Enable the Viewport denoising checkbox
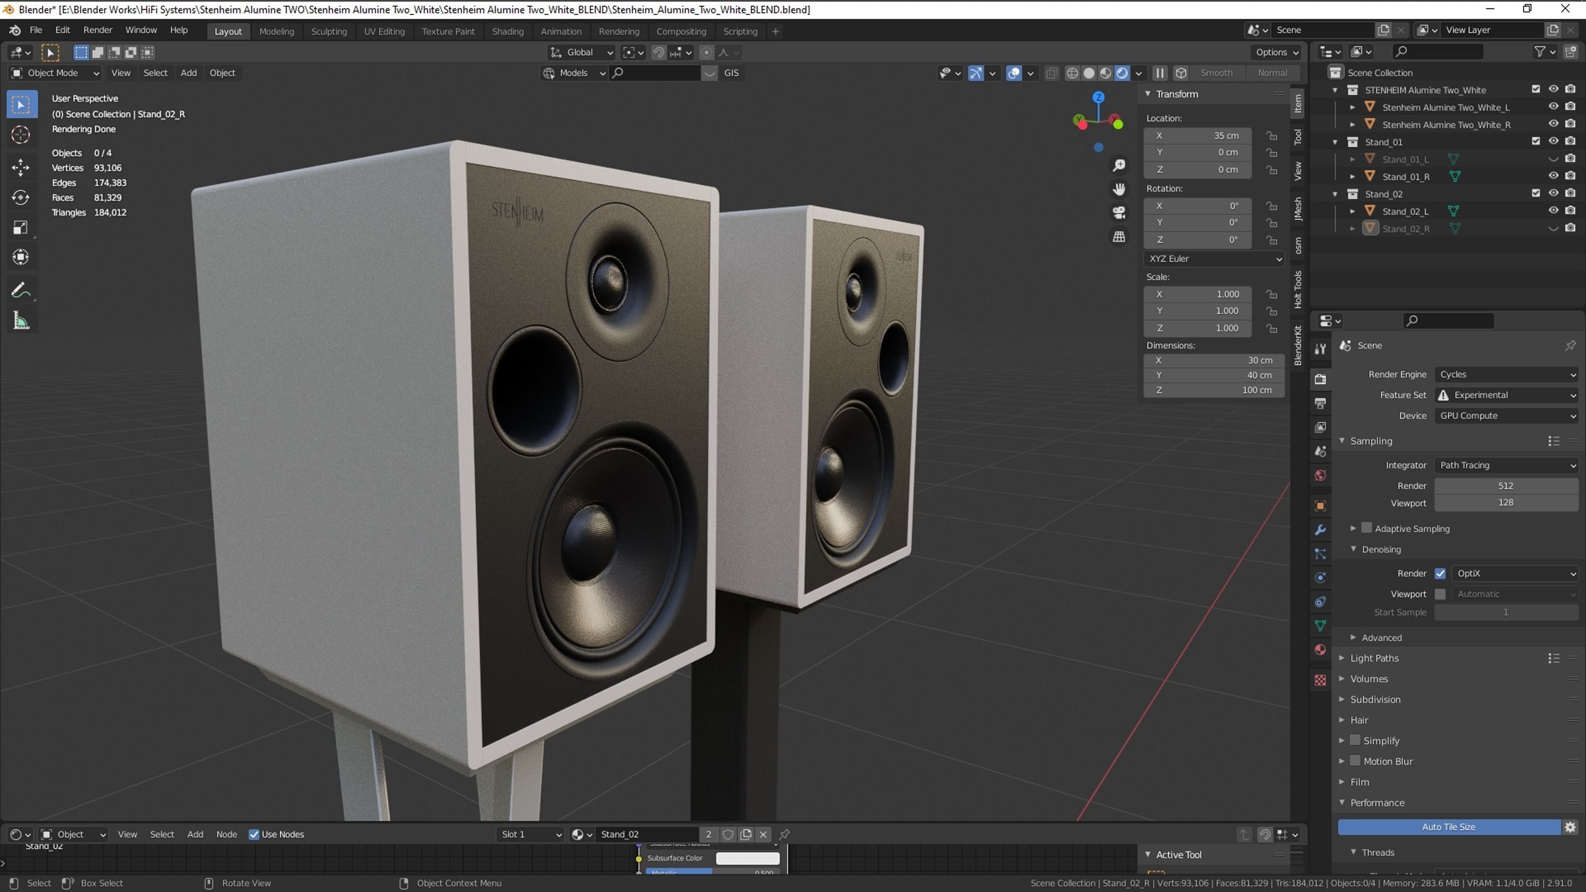Viewport: 1586px width, 892px height. coord(1440,594)
